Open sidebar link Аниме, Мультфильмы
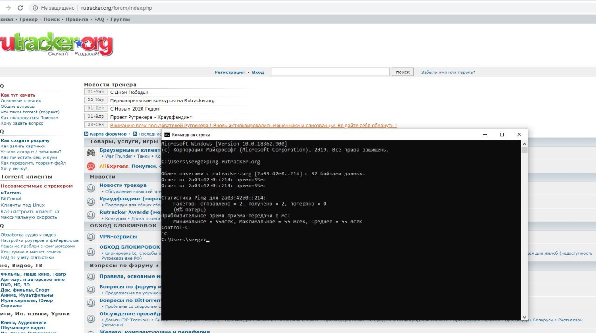This screenshot has width=596, height=333. click(27, 295)
